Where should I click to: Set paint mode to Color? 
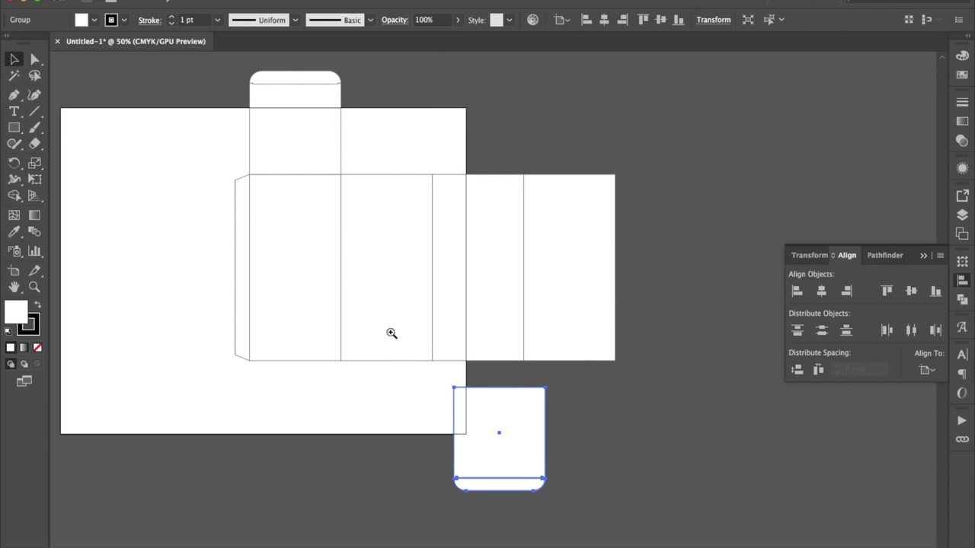[x=11, y=348]
